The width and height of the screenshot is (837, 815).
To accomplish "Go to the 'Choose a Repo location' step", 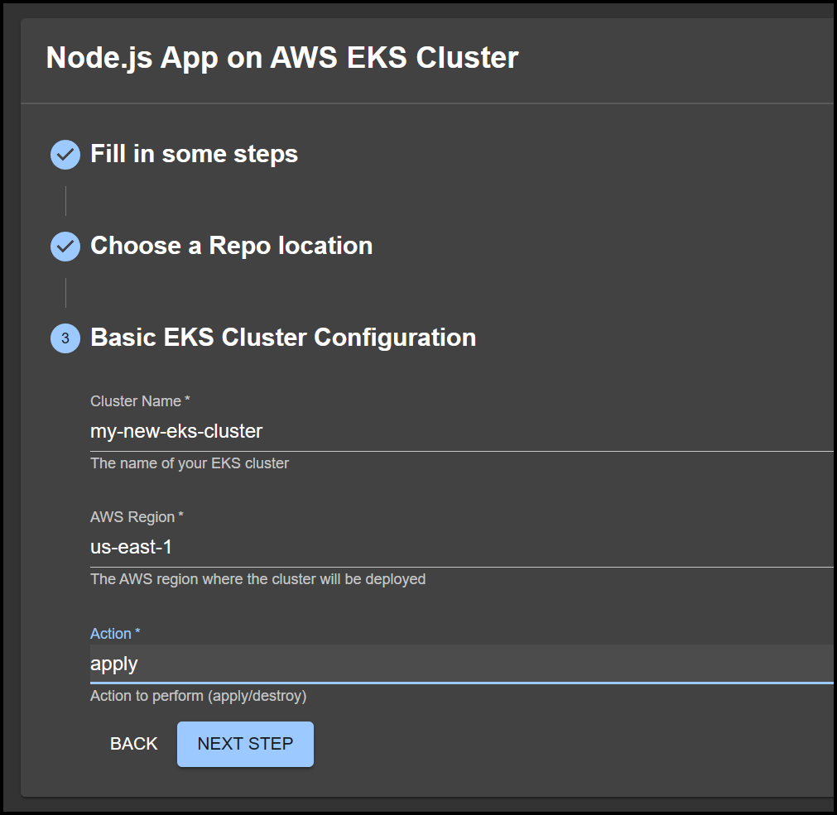I will (x=231, y=247).
